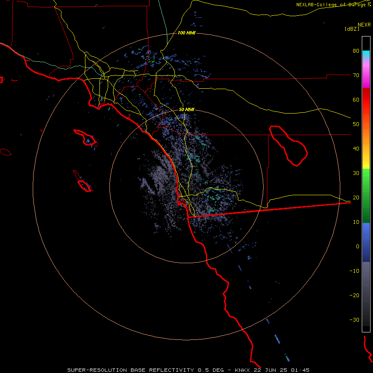
Task: Click the 10 value on dBZ scale
Action: [x=356, y=222]
